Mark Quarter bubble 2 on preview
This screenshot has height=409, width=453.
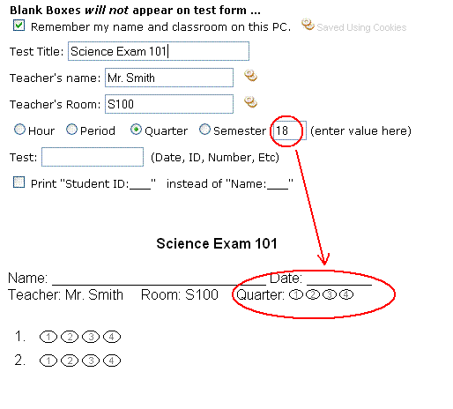313,294
